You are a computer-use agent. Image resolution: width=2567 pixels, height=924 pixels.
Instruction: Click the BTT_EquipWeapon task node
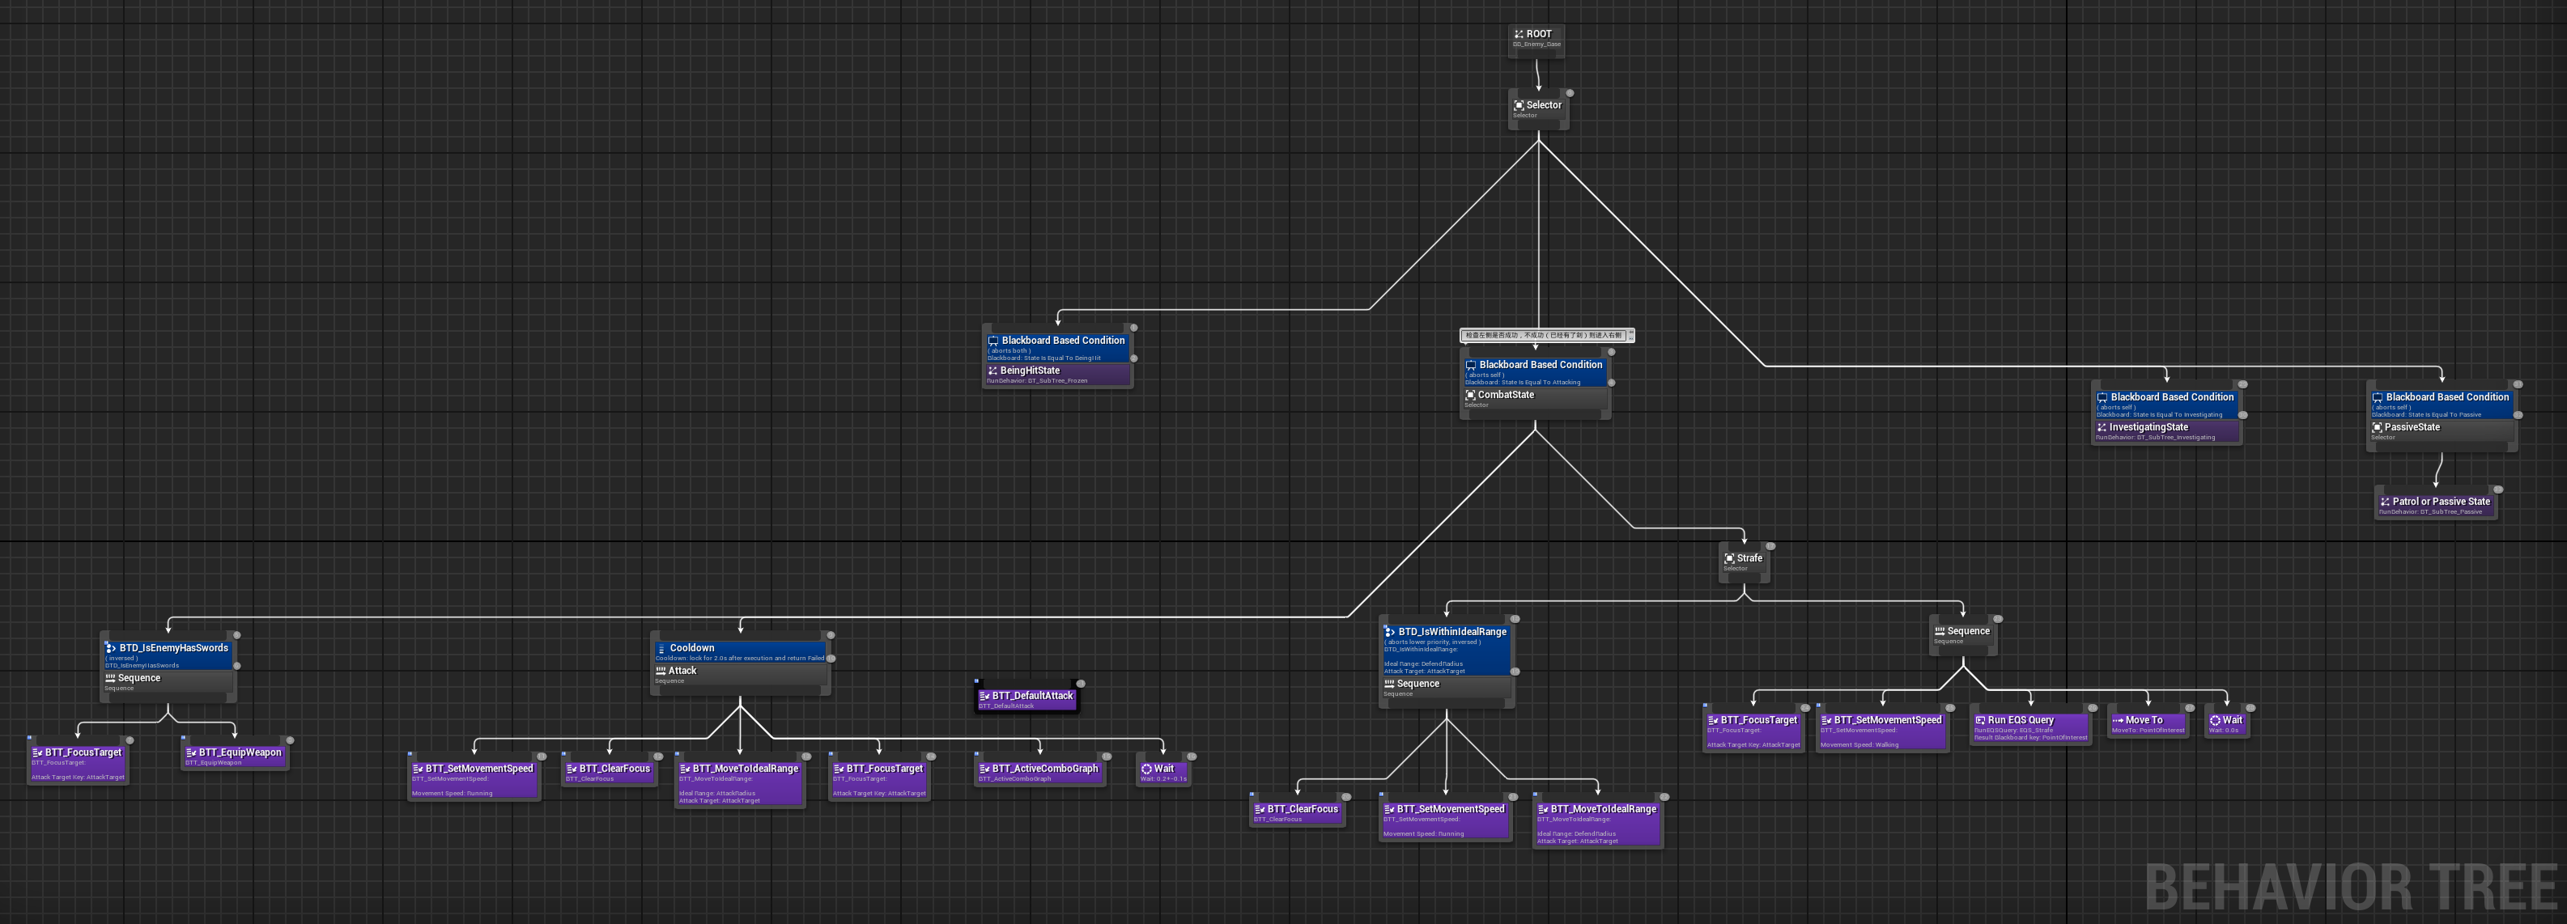click(234, 756)
